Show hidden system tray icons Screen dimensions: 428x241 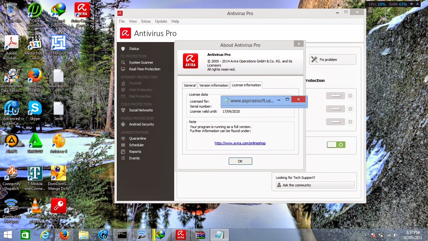[x=365, y=235]
